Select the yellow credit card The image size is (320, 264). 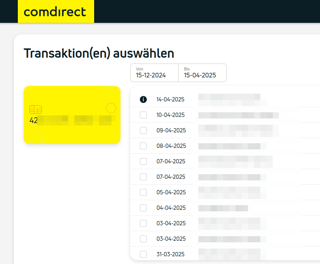point(72,115)
